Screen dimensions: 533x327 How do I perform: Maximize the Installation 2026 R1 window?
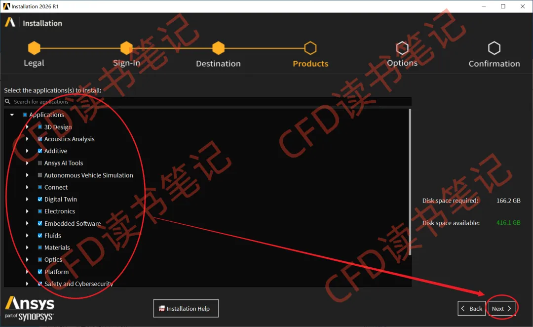tap(503, 6)
